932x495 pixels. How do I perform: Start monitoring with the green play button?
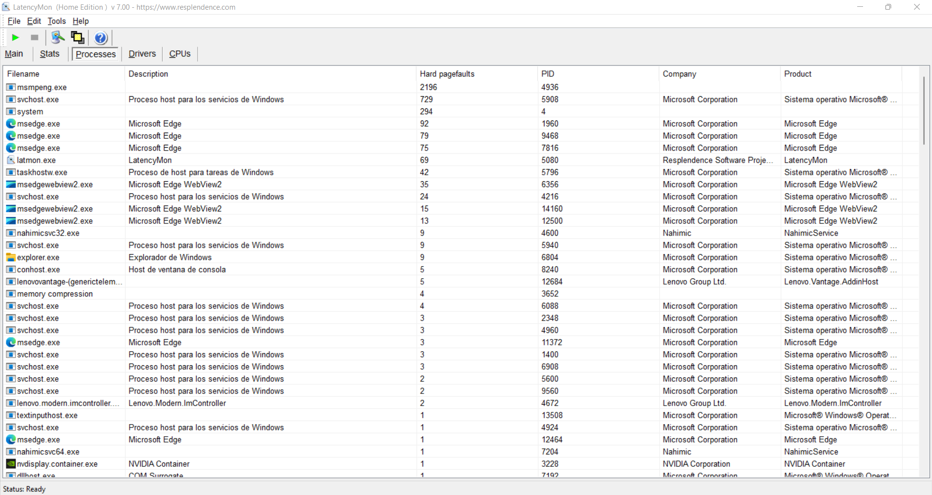pyautogui.click(x=15, y=37)
